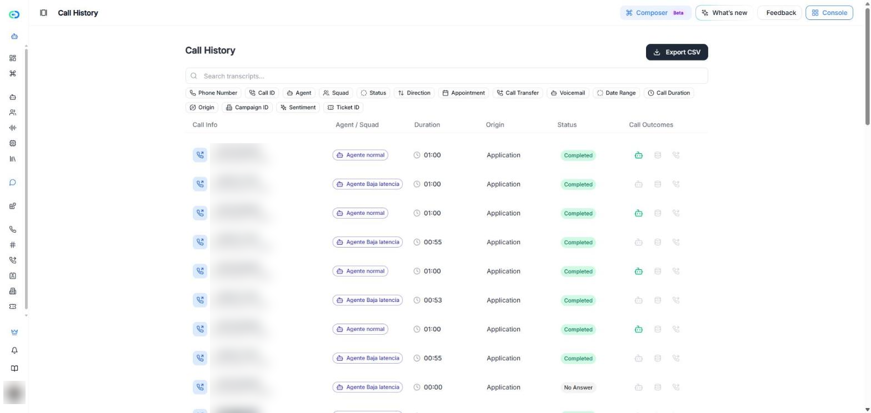Open the Direction filter

(414, 93)
